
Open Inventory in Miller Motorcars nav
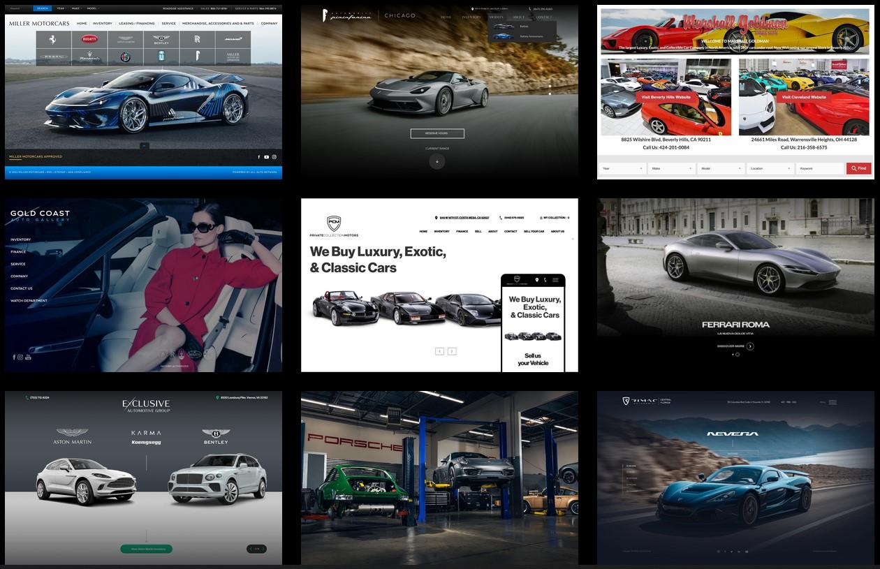(x=103, y=24)
